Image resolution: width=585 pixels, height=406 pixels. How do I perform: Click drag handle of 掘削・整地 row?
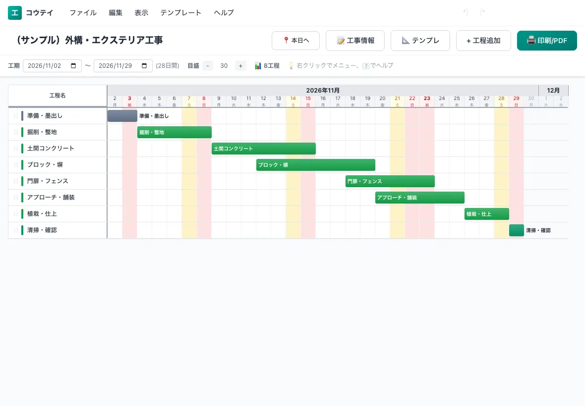pos(16,132)
